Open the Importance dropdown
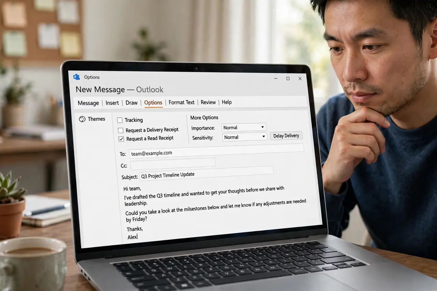The height and width of the screenshot is (291, 437). click(244, 127)
